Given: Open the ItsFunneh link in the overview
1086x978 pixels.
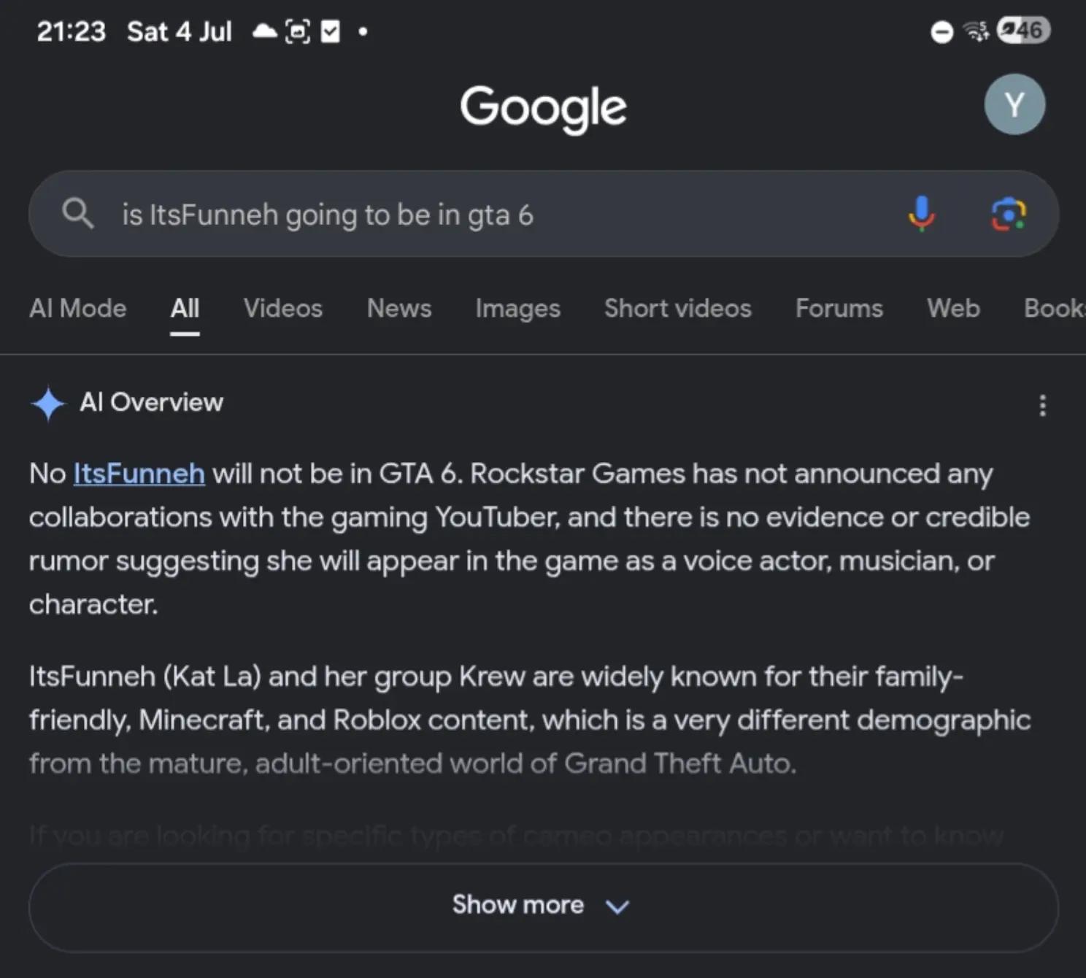Looking at the screenshot, I should (139, 474).
